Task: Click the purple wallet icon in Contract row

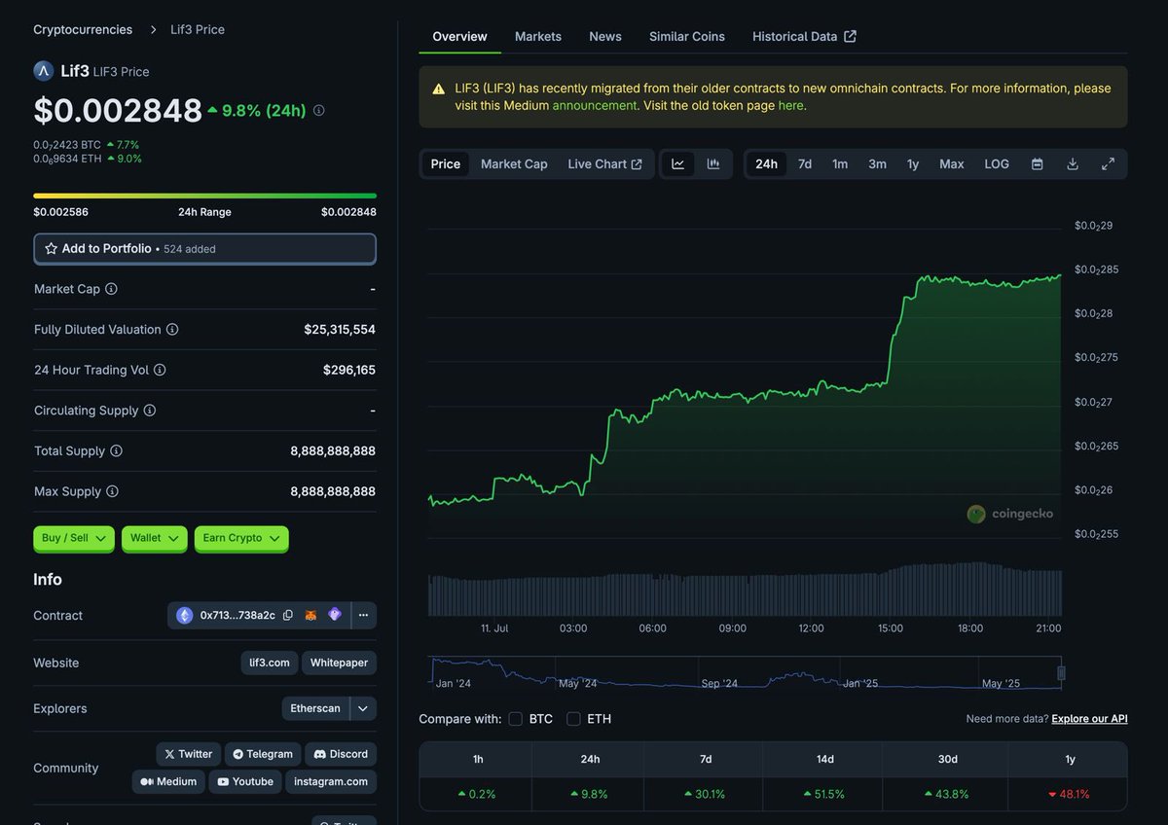Action: point(335,615)
